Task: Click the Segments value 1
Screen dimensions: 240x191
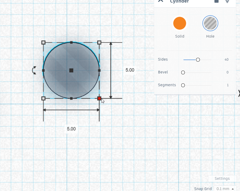Action: (228, 85)
